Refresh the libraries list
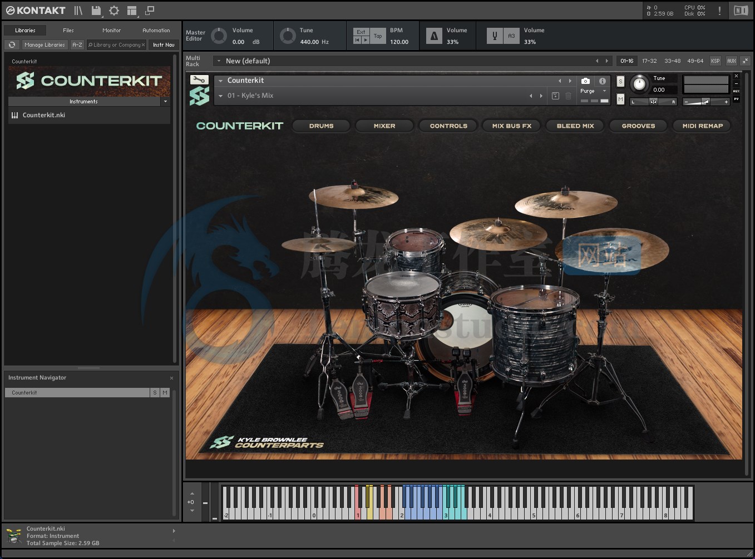 click(12, 44)
